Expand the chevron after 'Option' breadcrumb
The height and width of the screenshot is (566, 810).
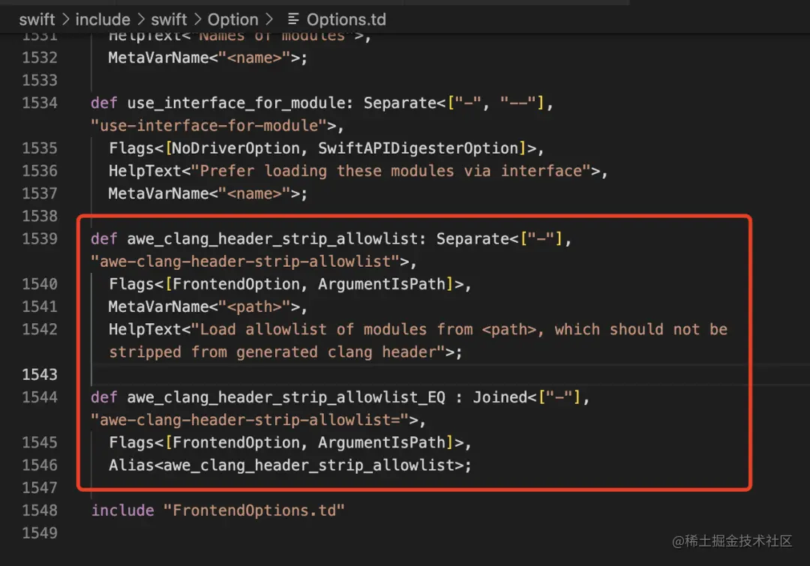tap(269, 19)
